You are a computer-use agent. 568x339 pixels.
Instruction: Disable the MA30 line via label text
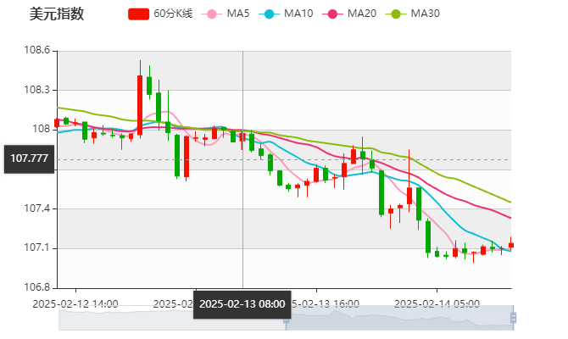click(x=425, y=14)
